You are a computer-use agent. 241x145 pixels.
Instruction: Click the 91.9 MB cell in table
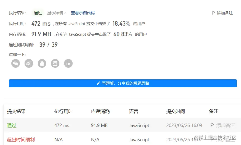[99, 125]
